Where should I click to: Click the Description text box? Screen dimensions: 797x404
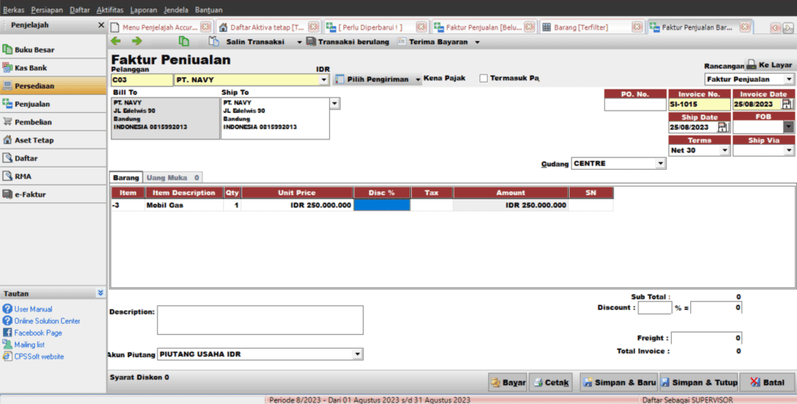[x=260, y=320]
